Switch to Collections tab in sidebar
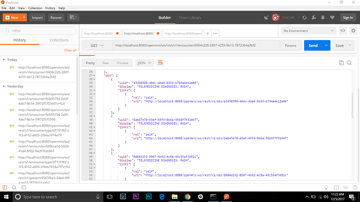This screenshot has height=202, width=360. coord(59,40)
